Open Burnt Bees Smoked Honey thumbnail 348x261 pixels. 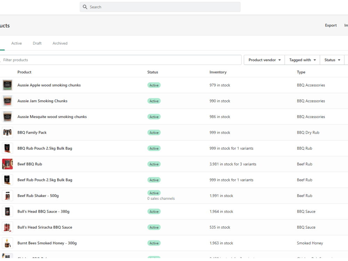coord(8,243)
